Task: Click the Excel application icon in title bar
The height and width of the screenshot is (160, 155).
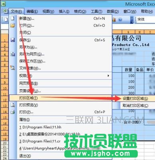Action: coord(3,4)
